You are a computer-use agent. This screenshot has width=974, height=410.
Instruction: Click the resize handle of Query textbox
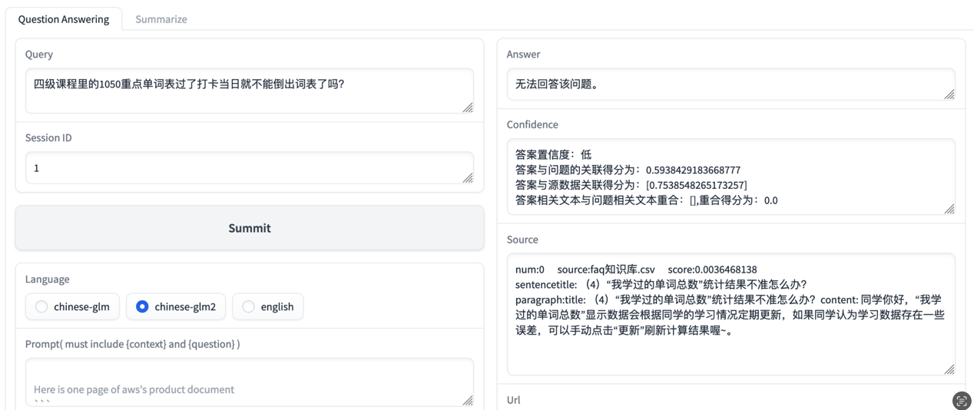pyautogui.click(x=468, y=107)
